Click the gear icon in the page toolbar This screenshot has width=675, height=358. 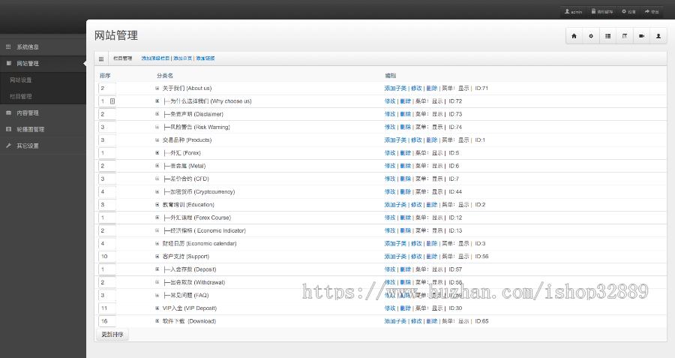pyautogui.click(x=591, y=36)
